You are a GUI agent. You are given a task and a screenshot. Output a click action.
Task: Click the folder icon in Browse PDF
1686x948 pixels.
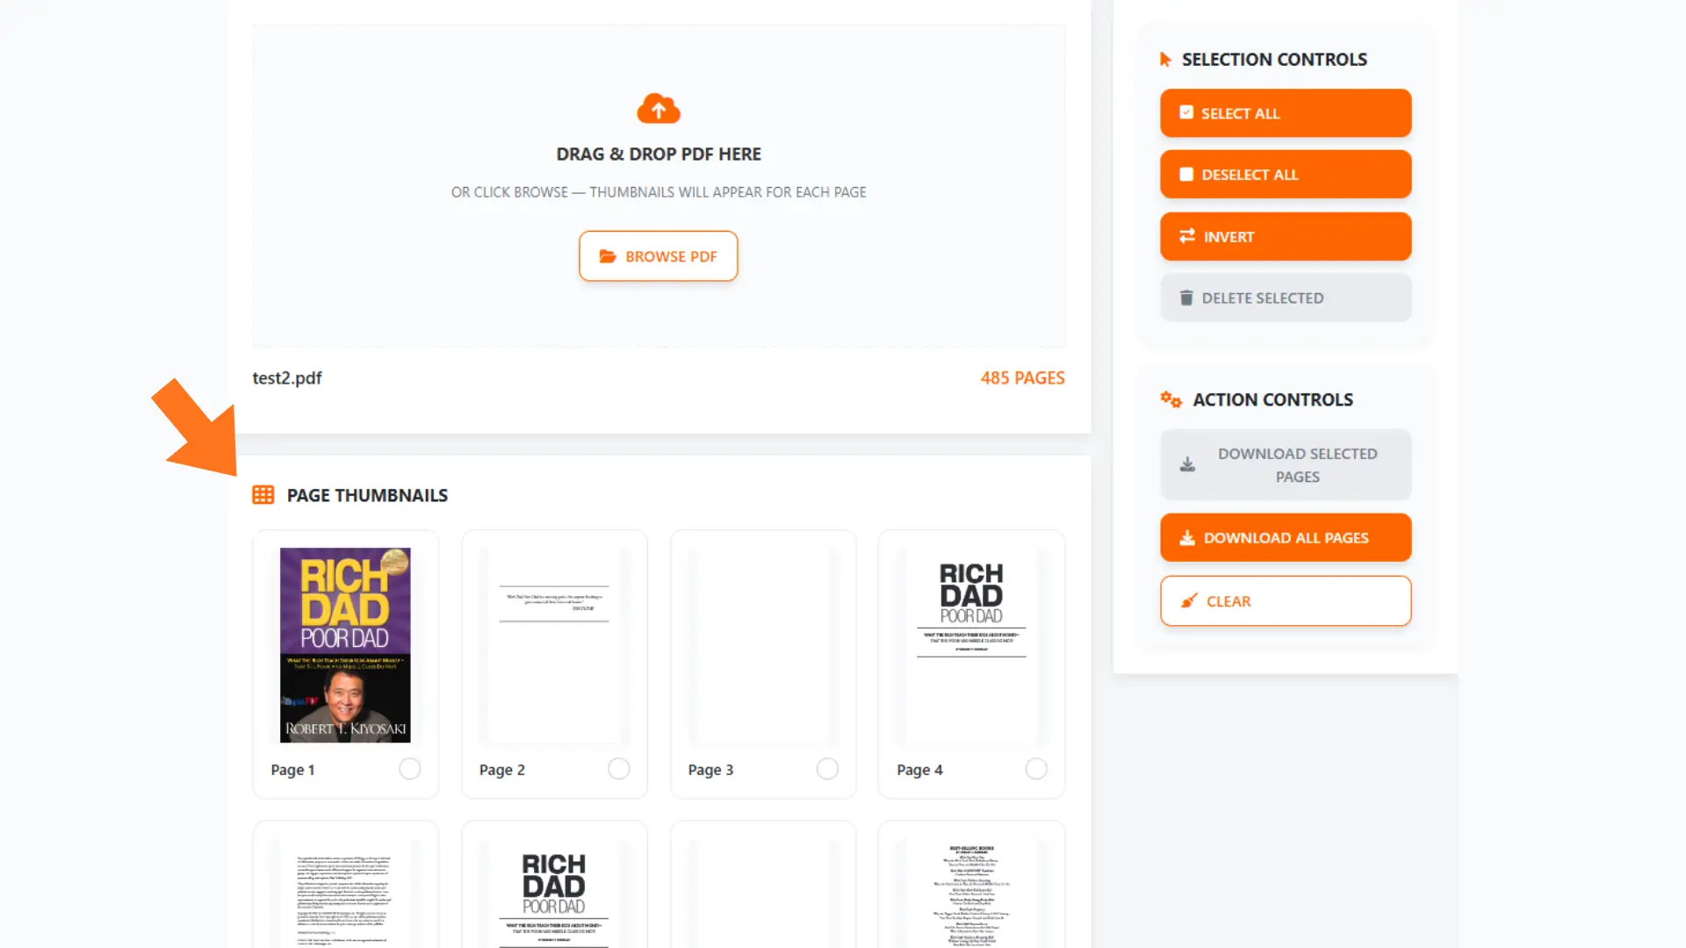click(x=608, y=256)
